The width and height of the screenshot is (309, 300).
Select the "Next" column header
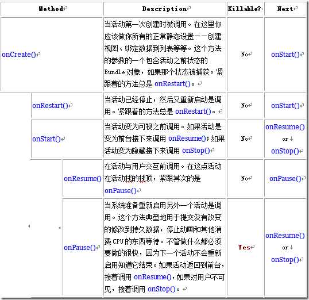tap(285, 9)
